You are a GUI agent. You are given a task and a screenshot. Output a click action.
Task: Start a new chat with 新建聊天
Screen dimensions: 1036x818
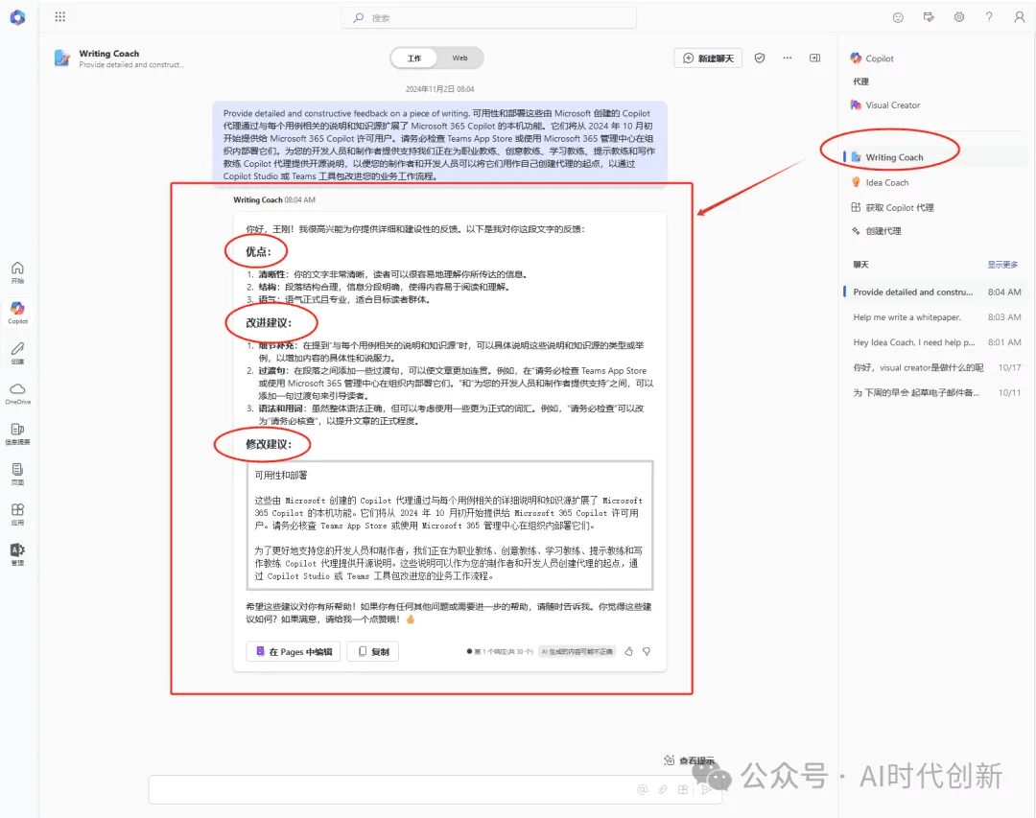tap(708, 58)
